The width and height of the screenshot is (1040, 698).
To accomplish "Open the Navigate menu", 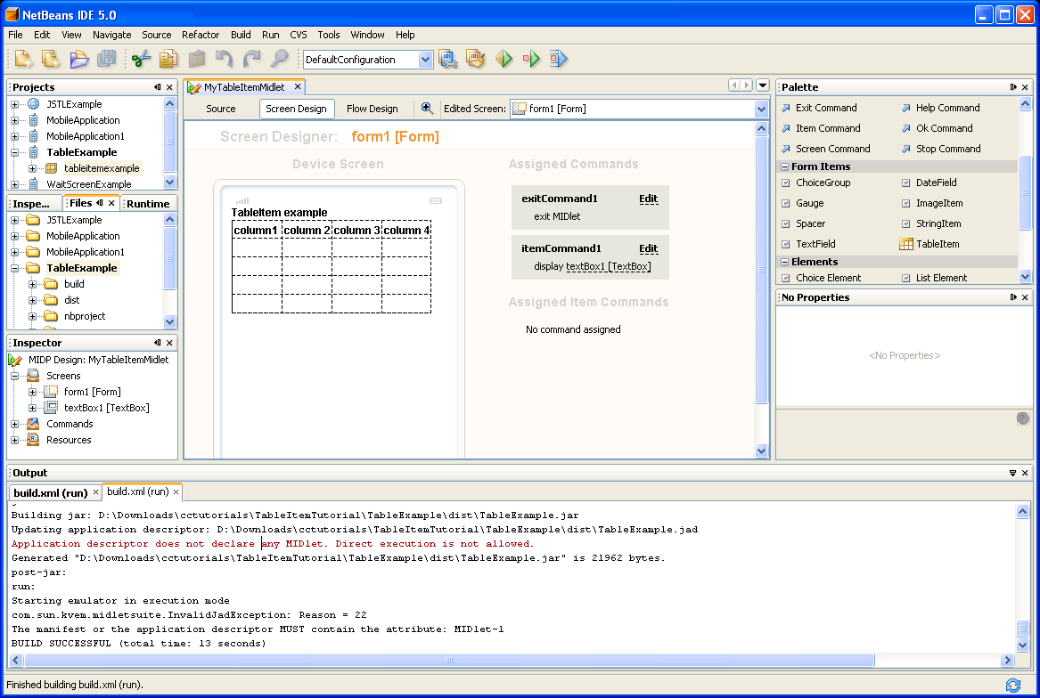I will pos(111,35).
